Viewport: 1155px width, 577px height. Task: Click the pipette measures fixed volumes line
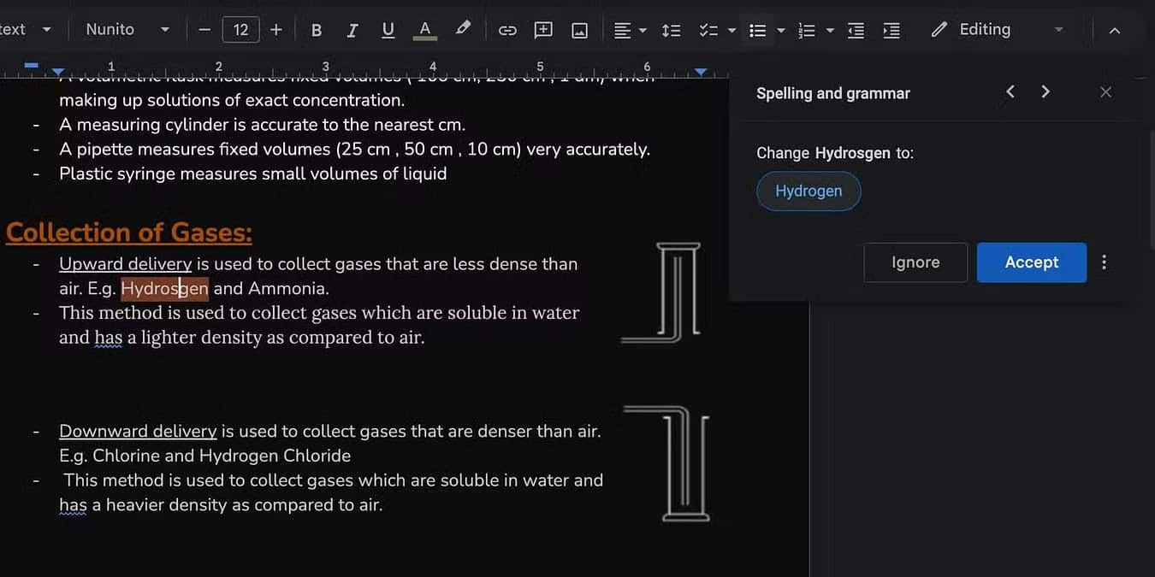click(x=354, y=150)
